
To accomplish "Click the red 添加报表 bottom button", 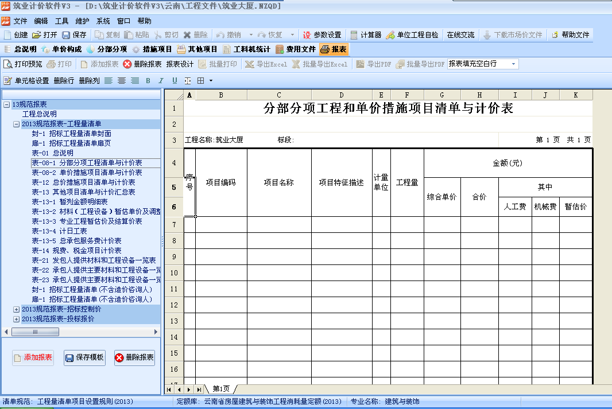I will pos(33,357).
